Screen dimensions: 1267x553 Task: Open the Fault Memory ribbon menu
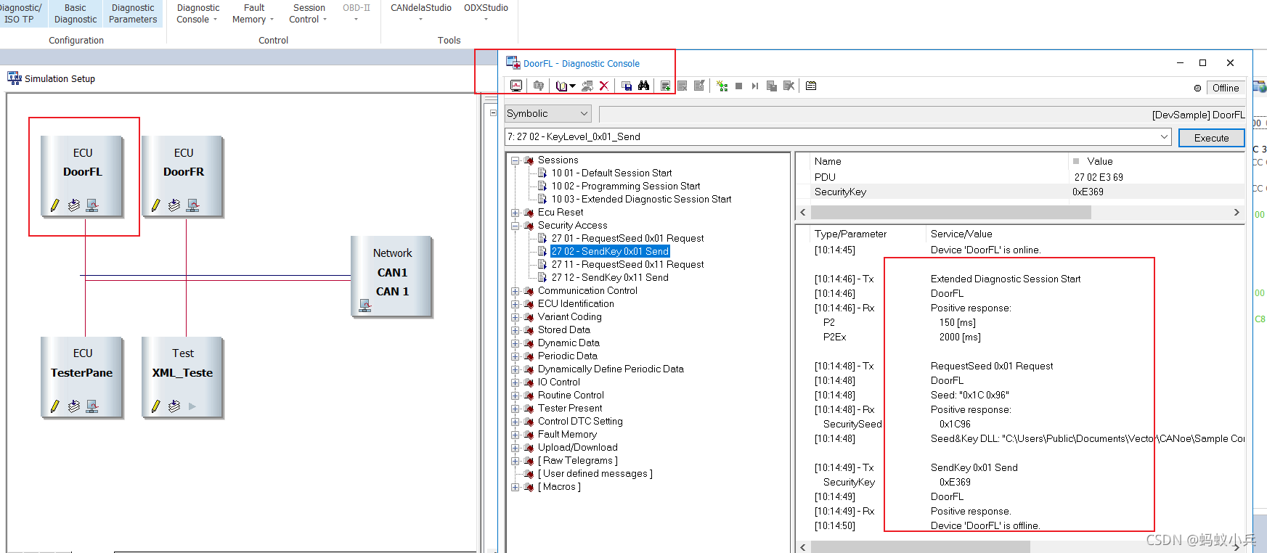click(253, 14)
